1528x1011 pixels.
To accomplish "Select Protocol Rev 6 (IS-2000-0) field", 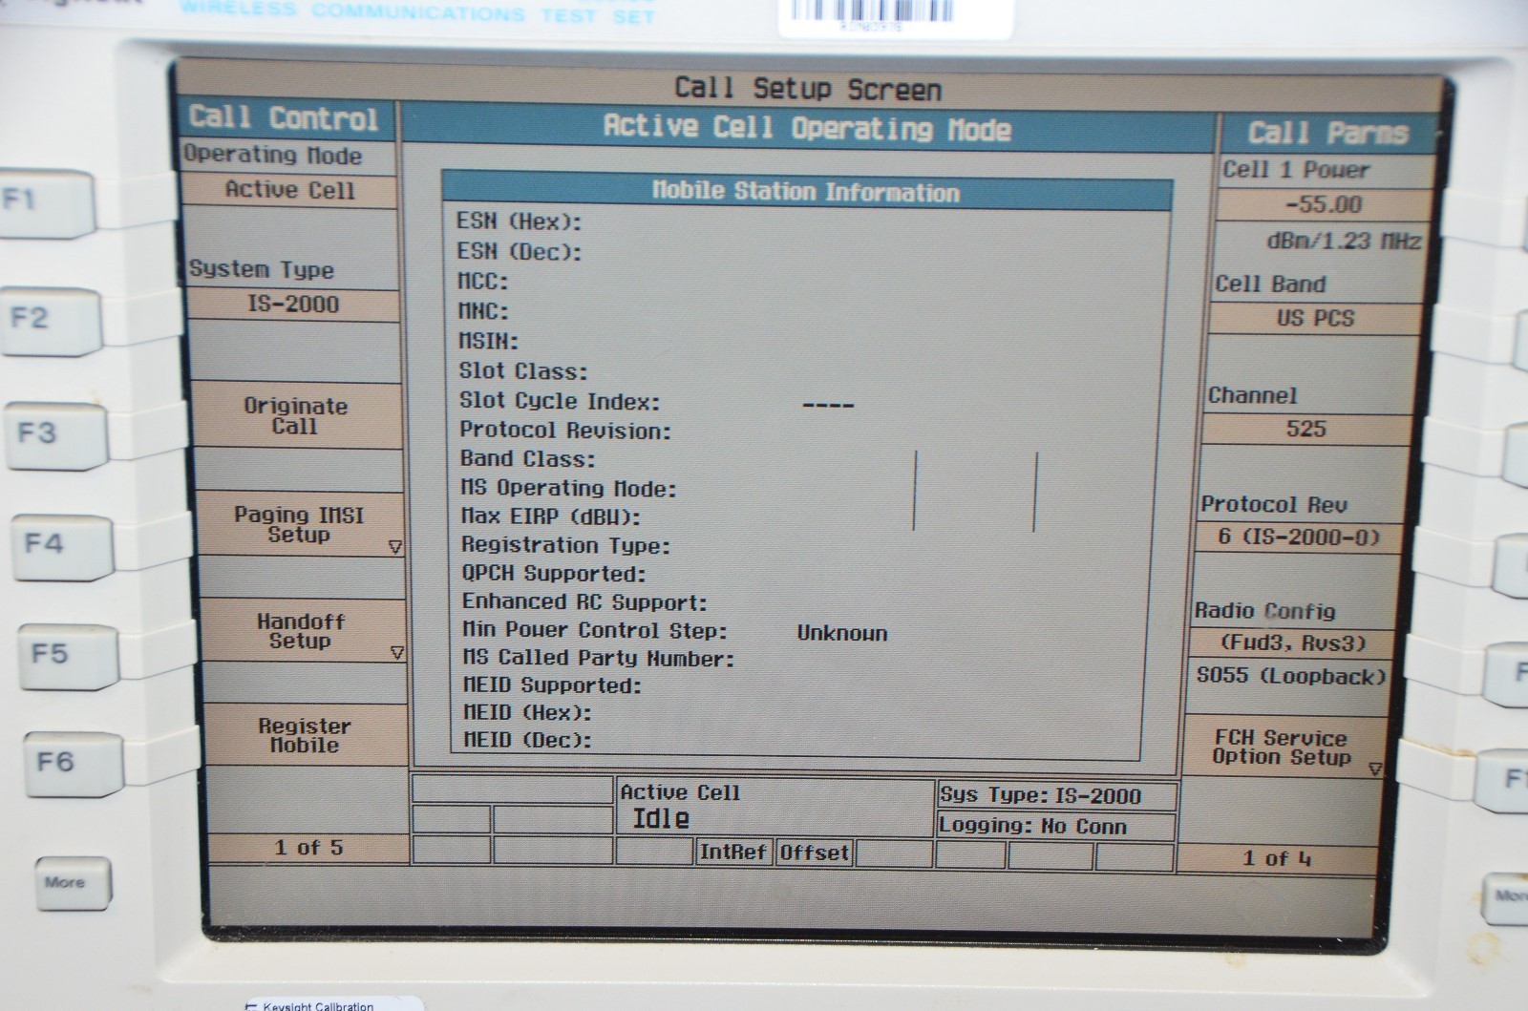I will click(x=1299, y=537).
